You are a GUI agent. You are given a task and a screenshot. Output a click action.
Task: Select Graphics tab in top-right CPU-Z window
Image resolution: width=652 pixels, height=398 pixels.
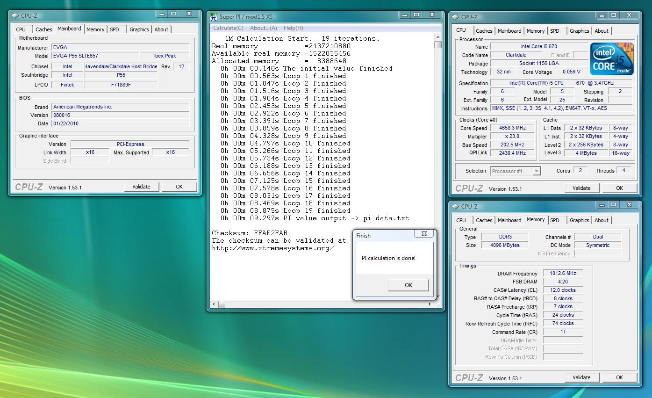(x=580, y=31)
